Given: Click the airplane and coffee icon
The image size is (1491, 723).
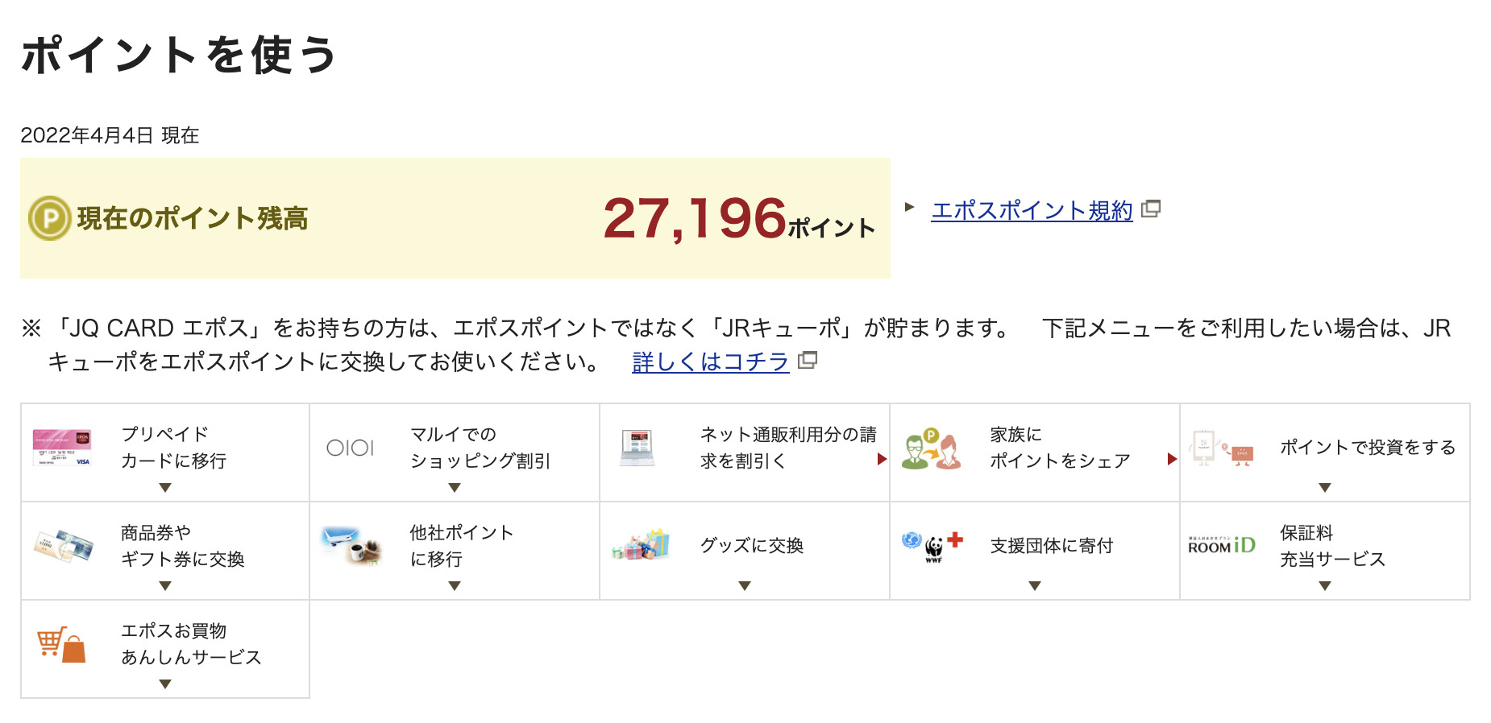Looking at the screenshot, I should click(x=351, y=546).
